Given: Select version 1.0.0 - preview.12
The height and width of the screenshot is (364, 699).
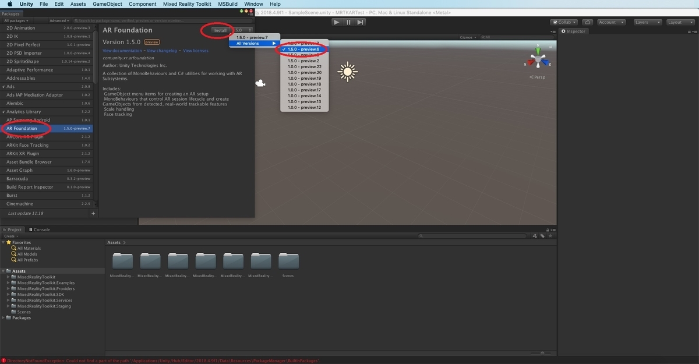Looking at the screenshot, I should (x=304, y=107).
